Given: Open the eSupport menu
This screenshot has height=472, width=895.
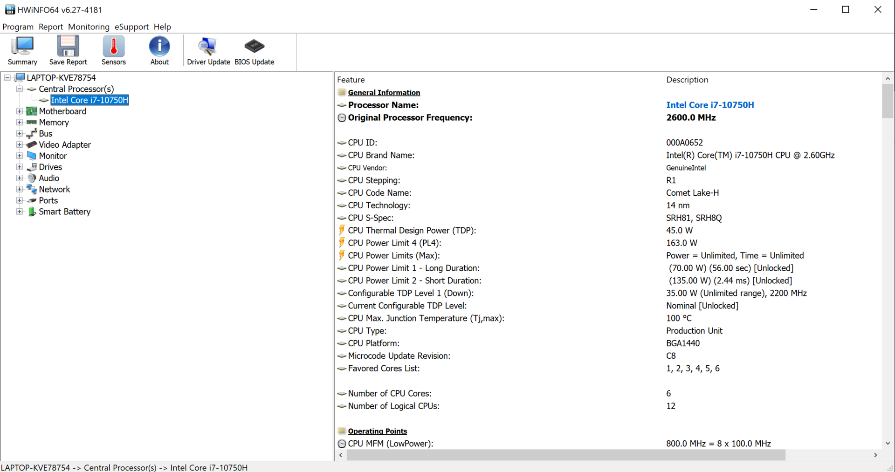Looking at the screenshot, I should point(131,27).
